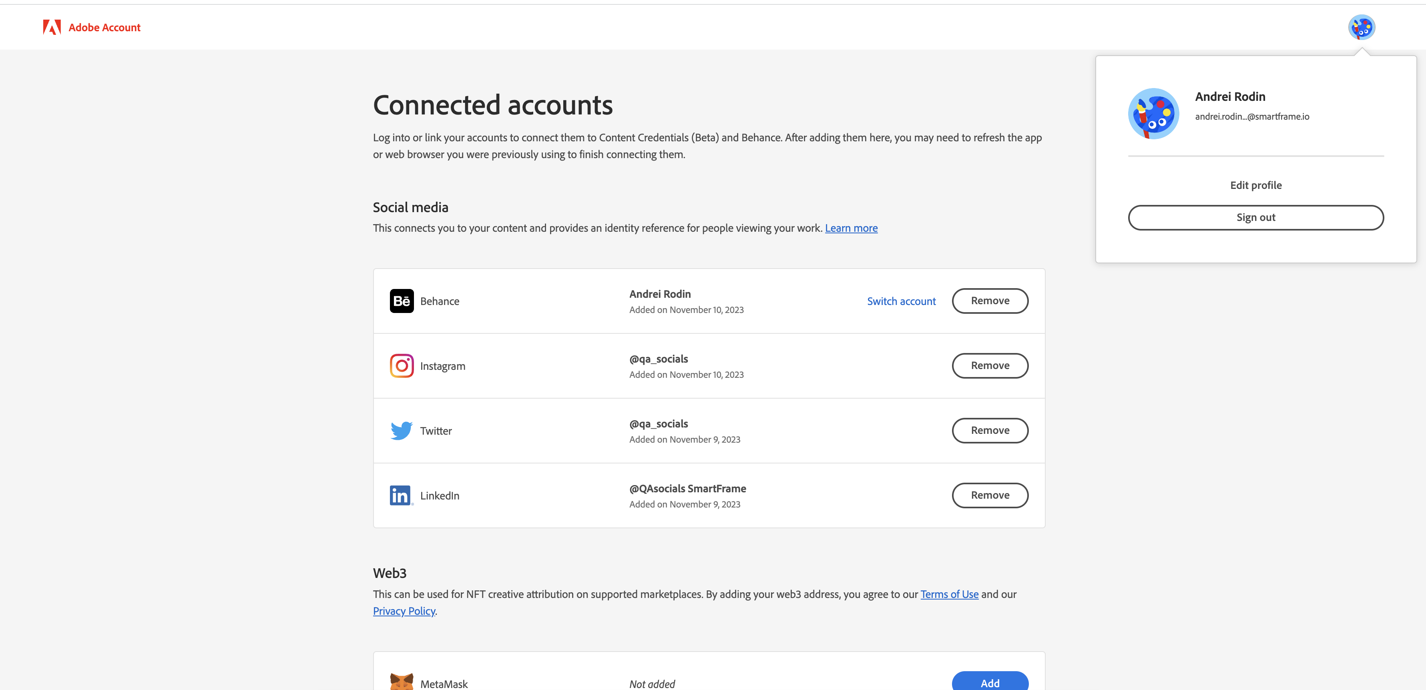Viewport: 1426px width, 690px height.
Task: Remove the Instagram connected account
Action: [x=989, y=366]
